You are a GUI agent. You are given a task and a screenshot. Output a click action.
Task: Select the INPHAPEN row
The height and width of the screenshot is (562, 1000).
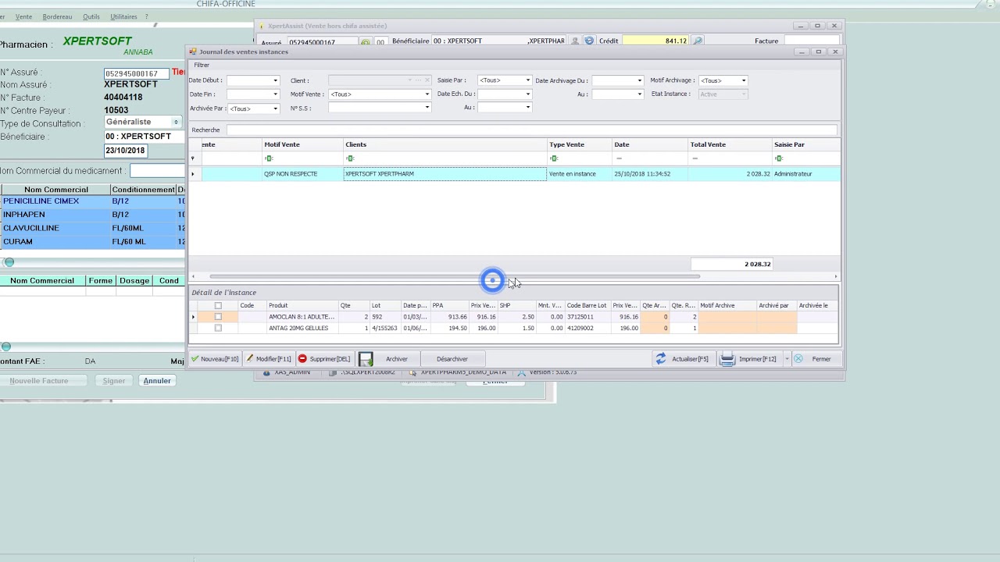[92, 215]
